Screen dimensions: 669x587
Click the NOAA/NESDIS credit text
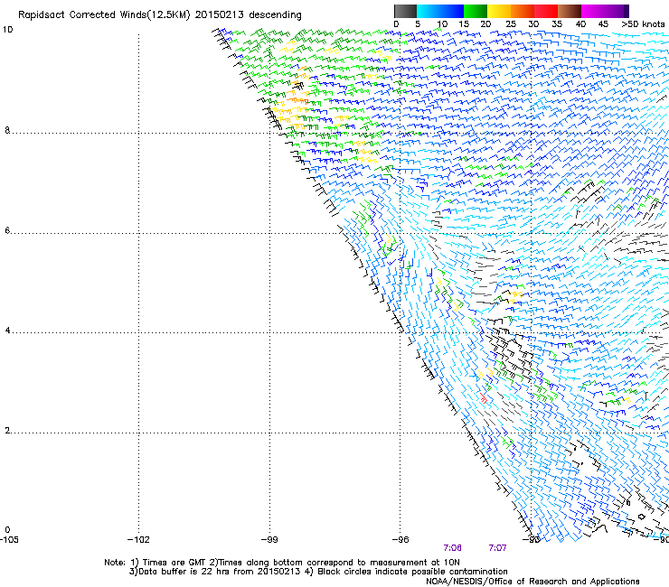(x=532, y=582)
